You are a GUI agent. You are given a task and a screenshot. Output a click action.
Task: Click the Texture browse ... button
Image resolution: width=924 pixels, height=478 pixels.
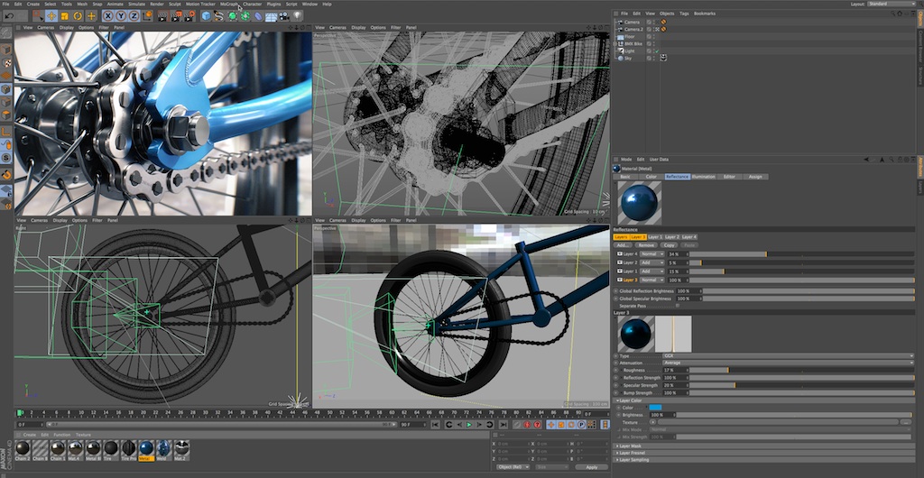click(x=908, y=422)
